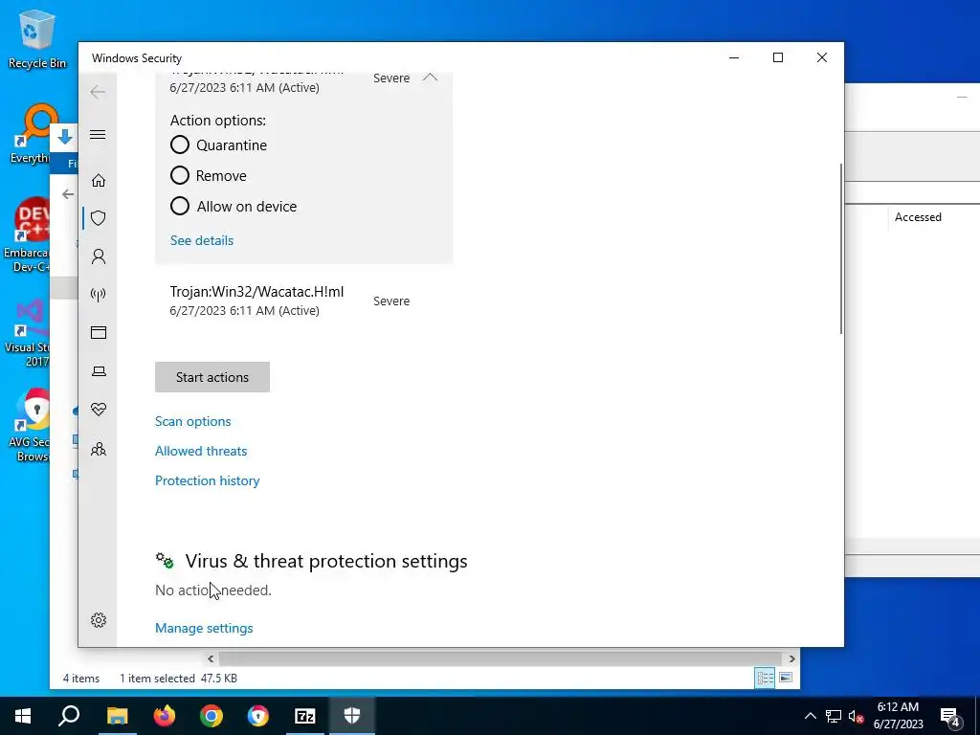
Task: Select Allow on device option
Action: tap(179, 207)
